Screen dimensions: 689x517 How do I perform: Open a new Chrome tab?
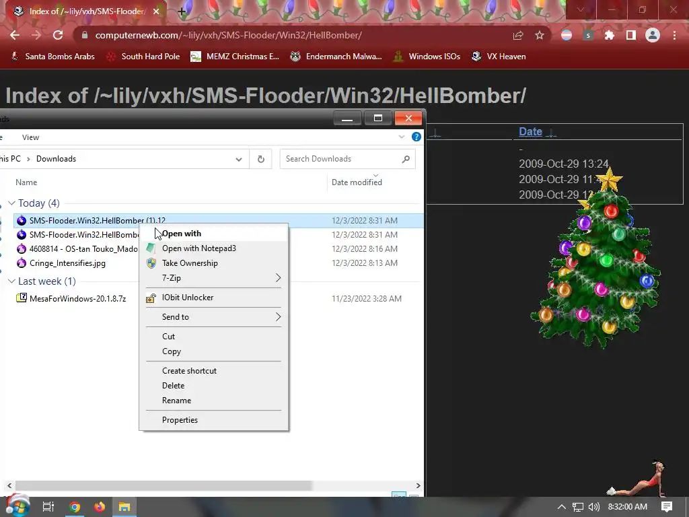tap(182, 11)
